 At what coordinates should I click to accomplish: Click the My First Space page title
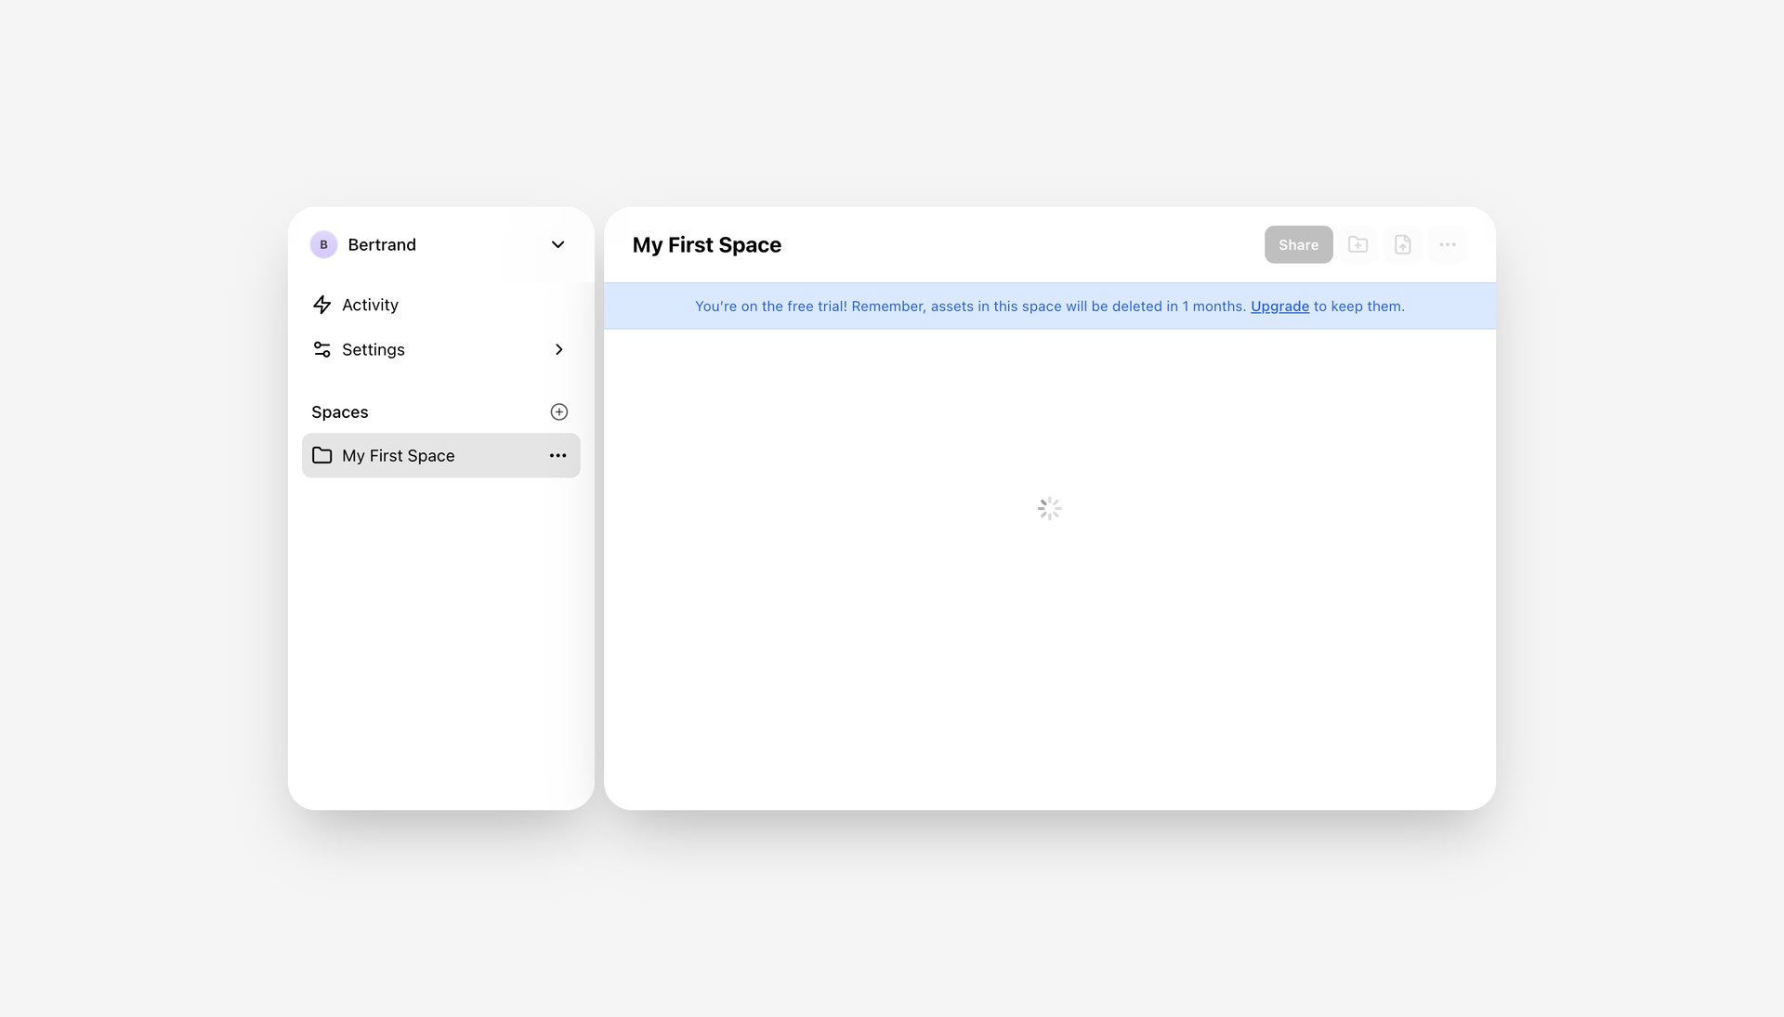coord(706,244)
